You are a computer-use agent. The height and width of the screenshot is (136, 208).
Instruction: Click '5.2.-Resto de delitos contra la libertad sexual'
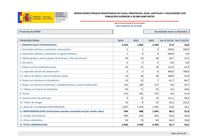click(x=44, y=76)
